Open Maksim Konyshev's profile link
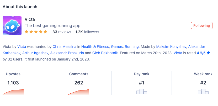Viewport: 218px width, 106px height. coord(171,47)
